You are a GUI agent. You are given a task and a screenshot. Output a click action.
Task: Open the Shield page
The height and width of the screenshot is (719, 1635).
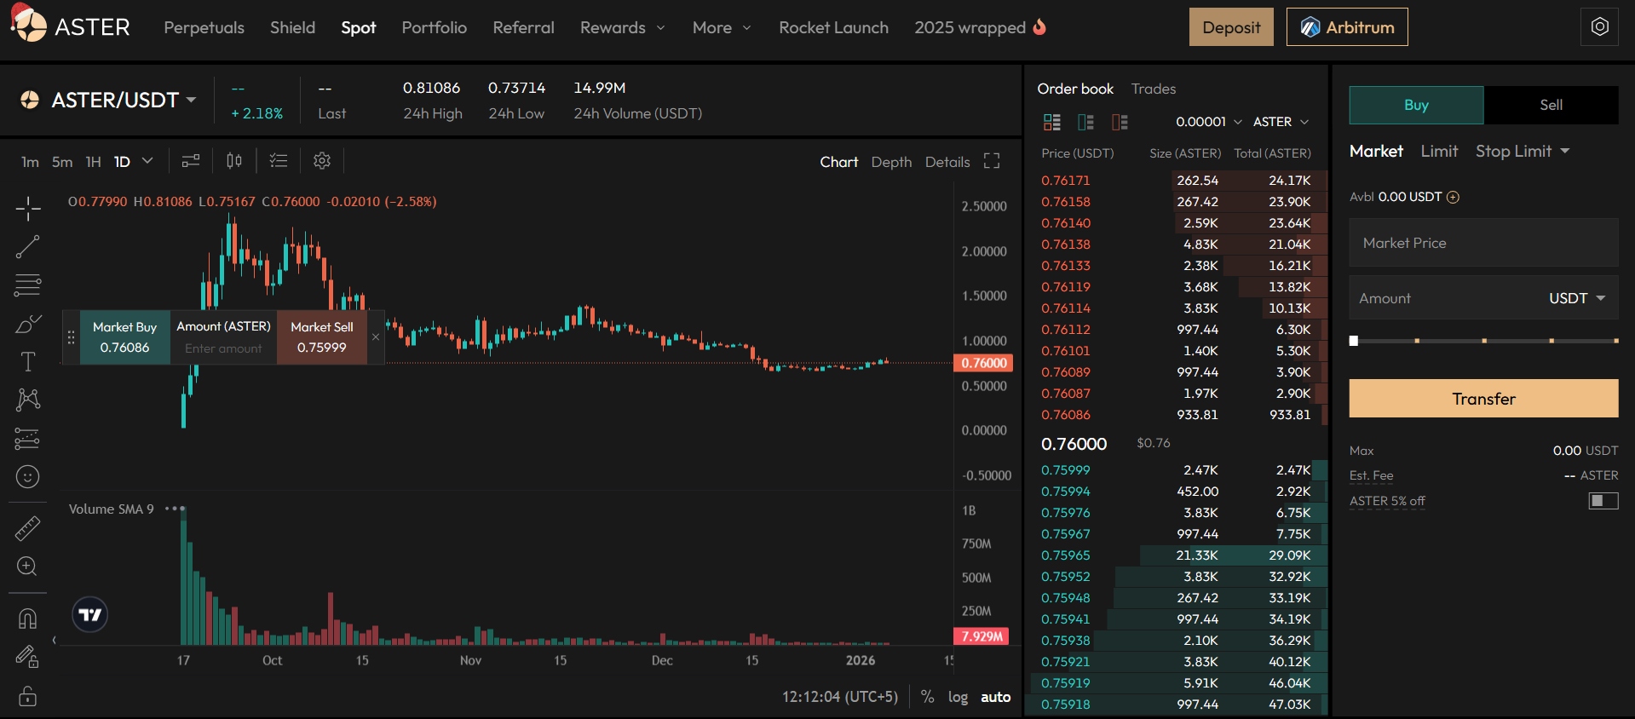pyautogui.click(x=292, y=27)
